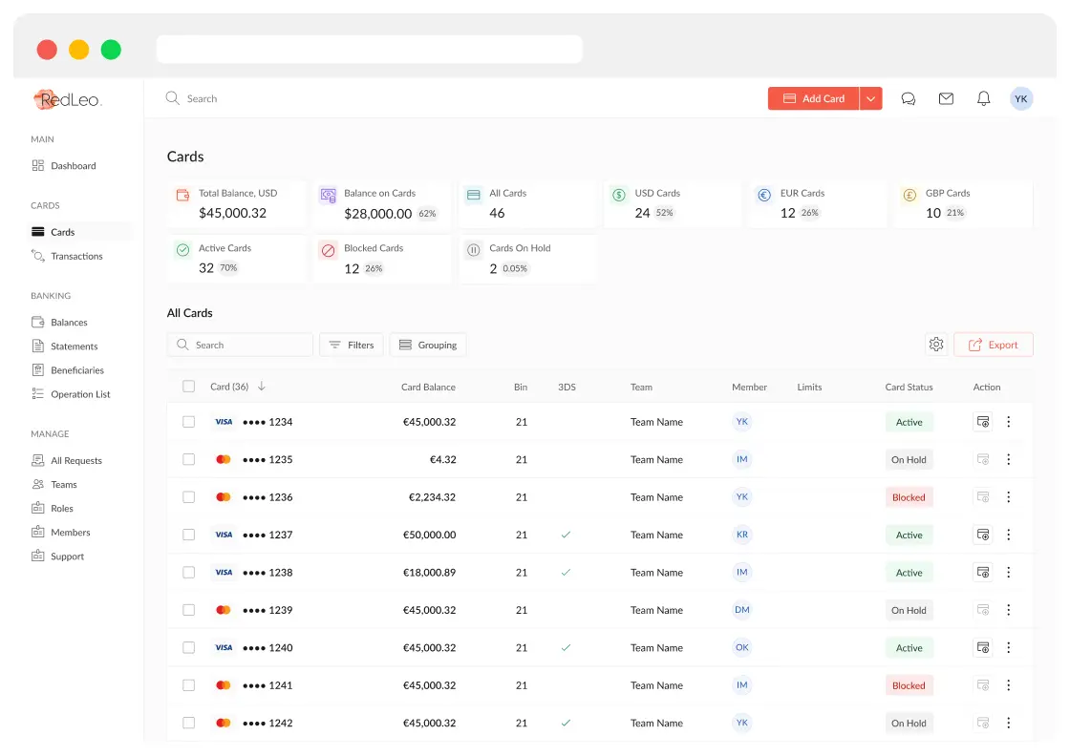1070x756 pixels.
Task: Check the box for card 1235
Action: [x=189, y=459]
